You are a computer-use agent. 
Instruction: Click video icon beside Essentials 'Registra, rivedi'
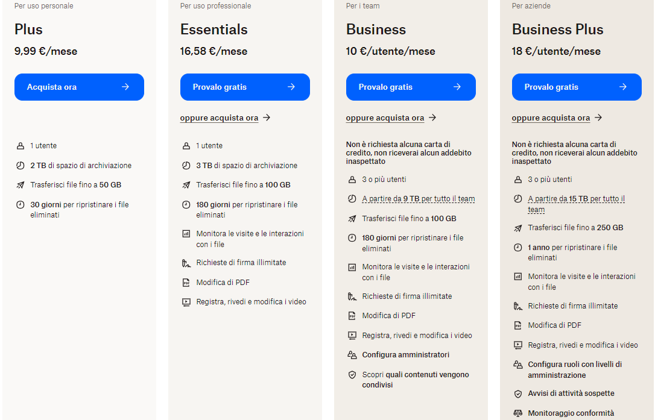186,302
